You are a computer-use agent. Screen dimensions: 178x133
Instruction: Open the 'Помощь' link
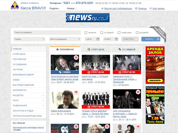coord(142,9)
